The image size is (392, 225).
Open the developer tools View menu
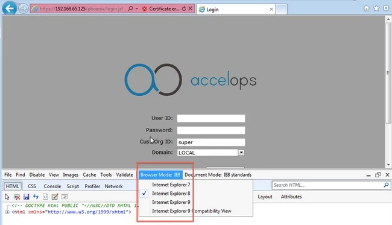(54, 175)
